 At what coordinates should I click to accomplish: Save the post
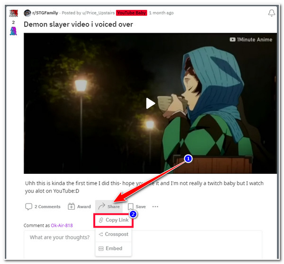pyautogui.click(x=137, y=206)
